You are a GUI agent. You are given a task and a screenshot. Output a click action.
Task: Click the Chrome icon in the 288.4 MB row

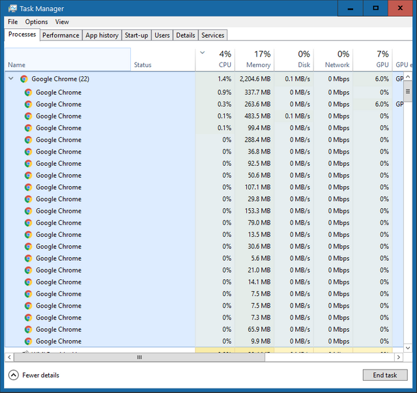click(28, 140)
